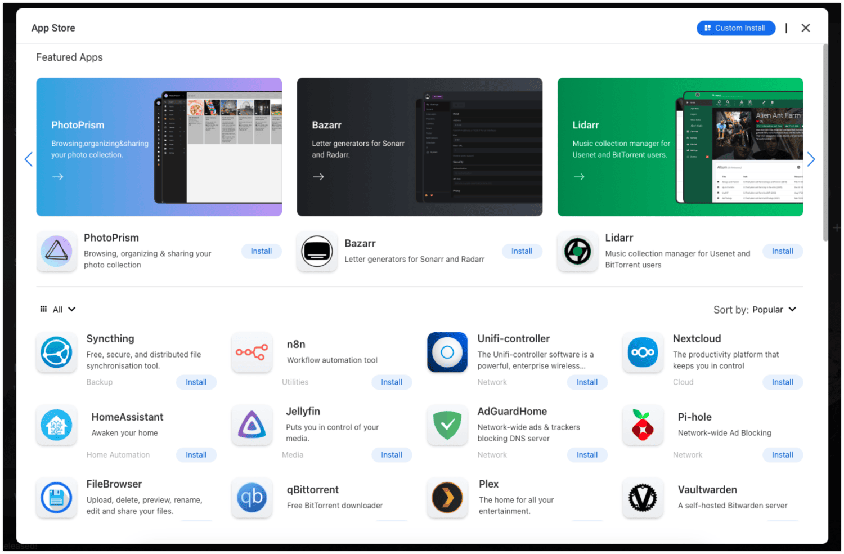844x554 pixels.
Task: Install the Nextcloud app
Action: click(x=782, y=382)
